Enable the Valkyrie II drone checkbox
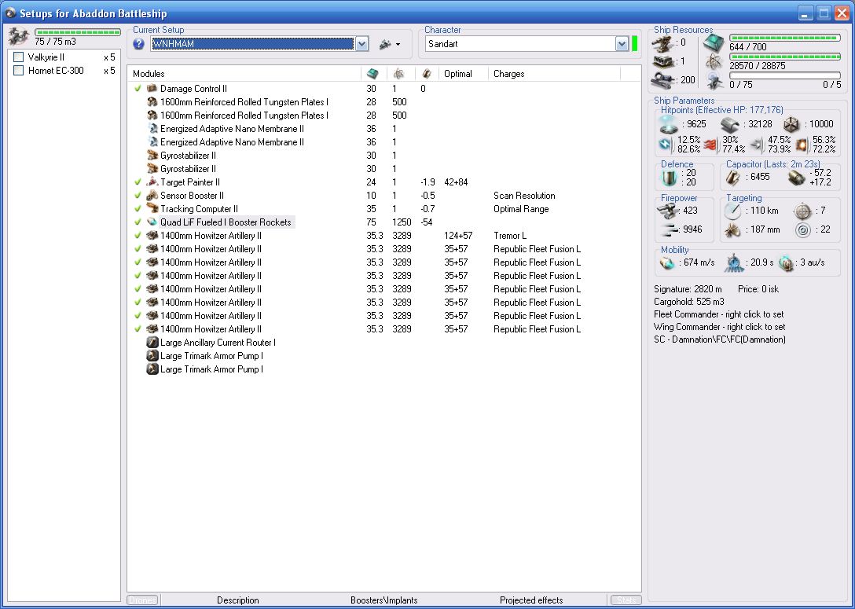This screenshot has height=609, width=855. tap(19, 57)
